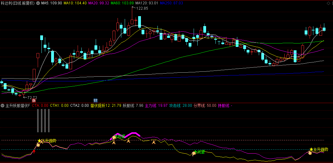Click the 72.72 low price label
Viewport: 333px width, 163px height.
tap(32, 98)
